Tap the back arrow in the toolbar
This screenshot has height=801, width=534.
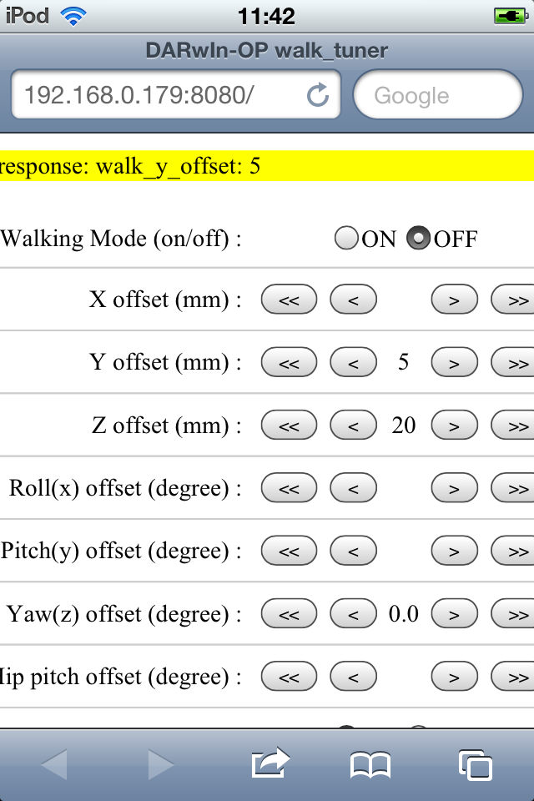(55, 764)
